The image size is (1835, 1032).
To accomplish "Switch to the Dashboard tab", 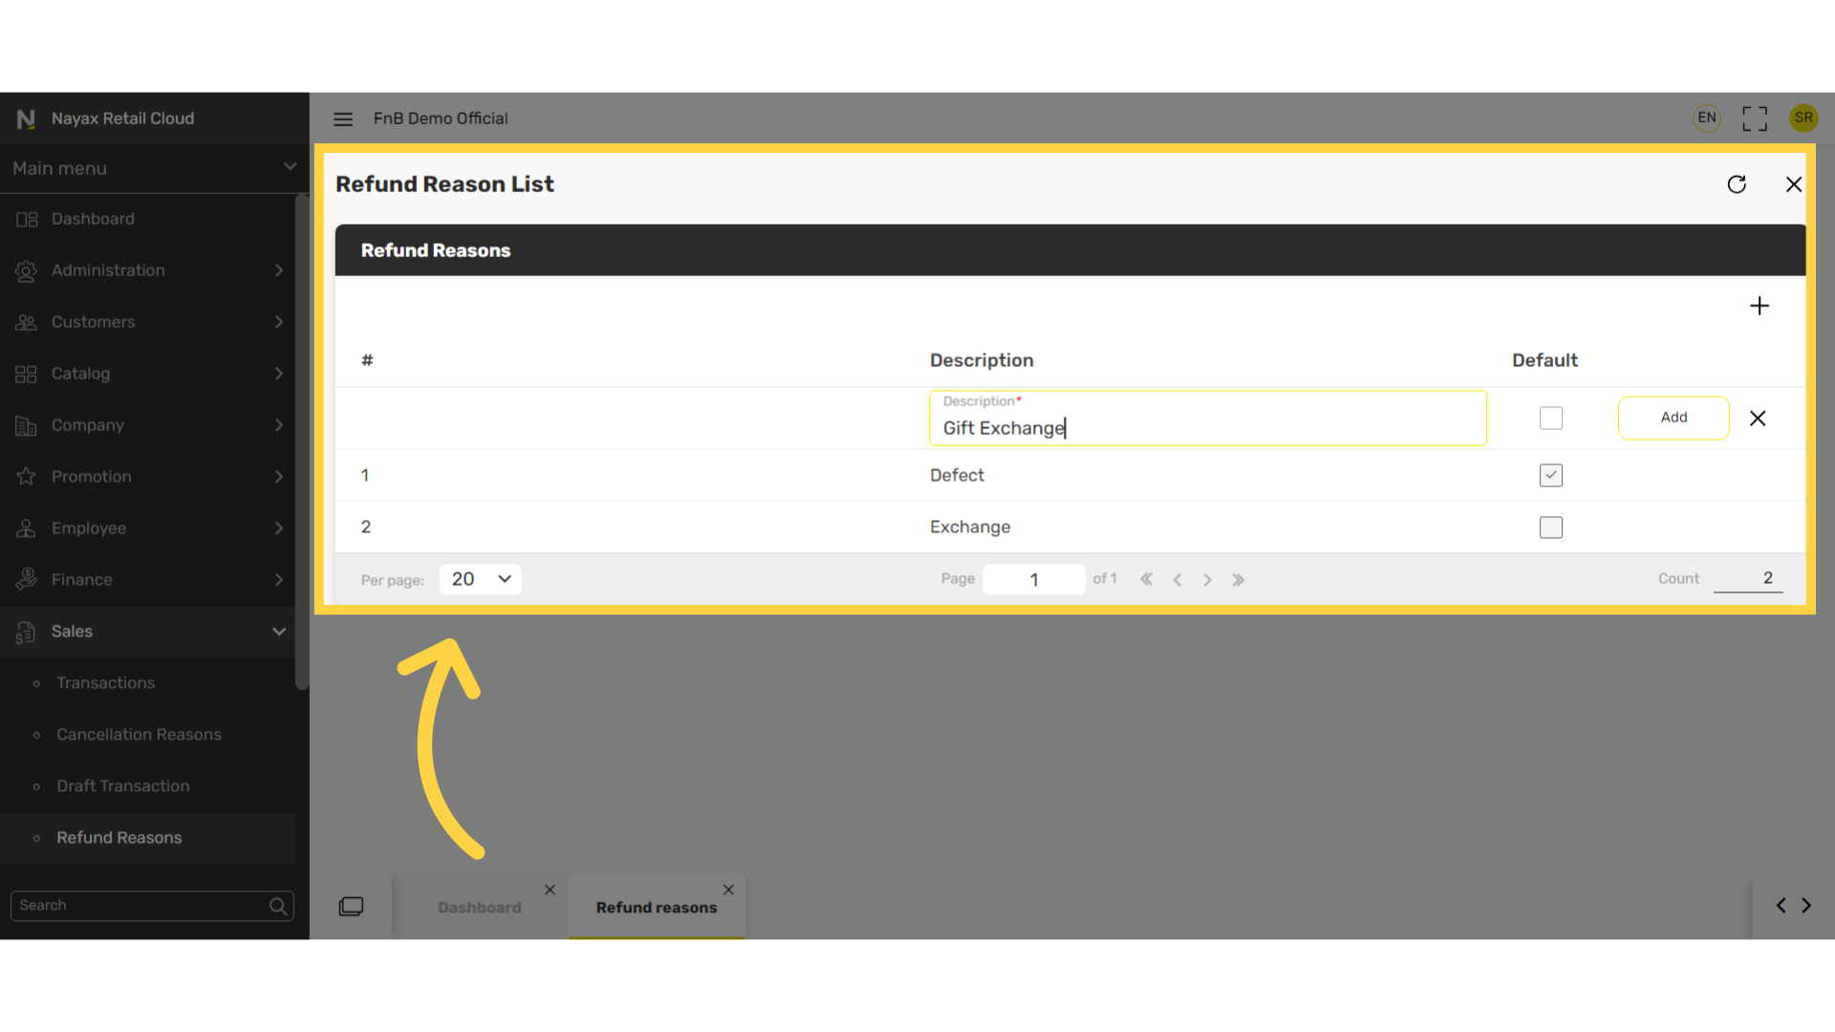I will point(480,907).
